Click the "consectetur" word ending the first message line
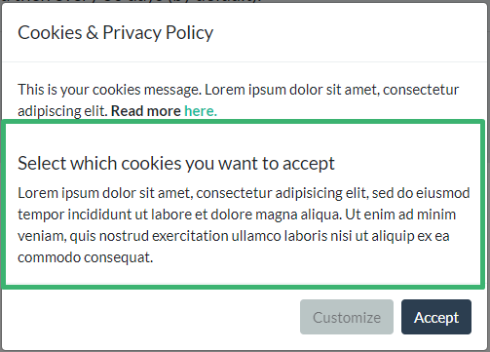 421,90
